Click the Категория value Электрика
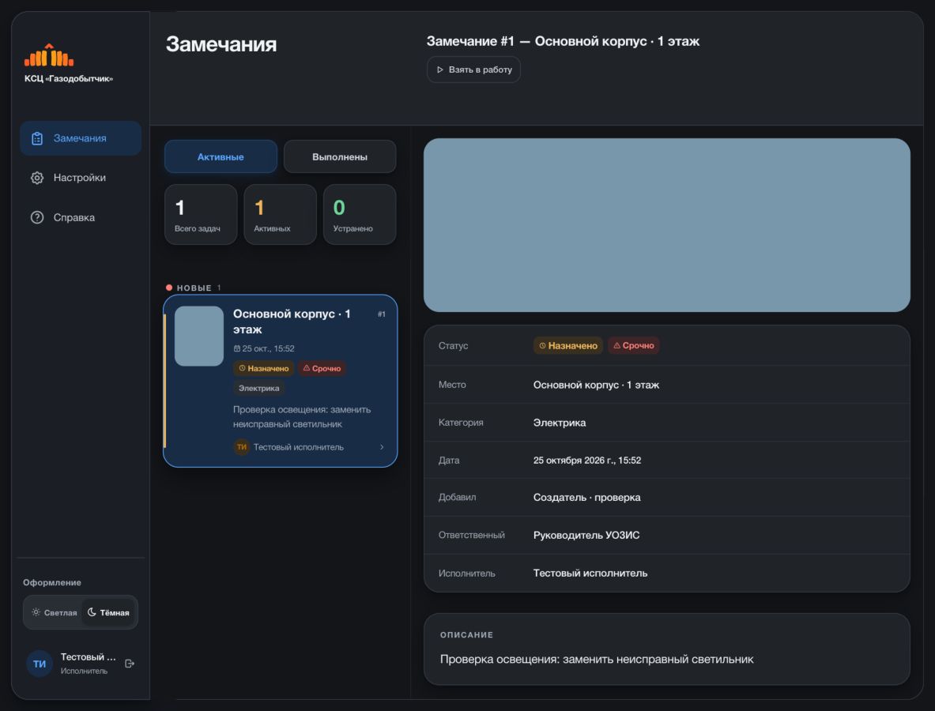Image resolution: width=935 pixels, height=711 pixels. 560,423
